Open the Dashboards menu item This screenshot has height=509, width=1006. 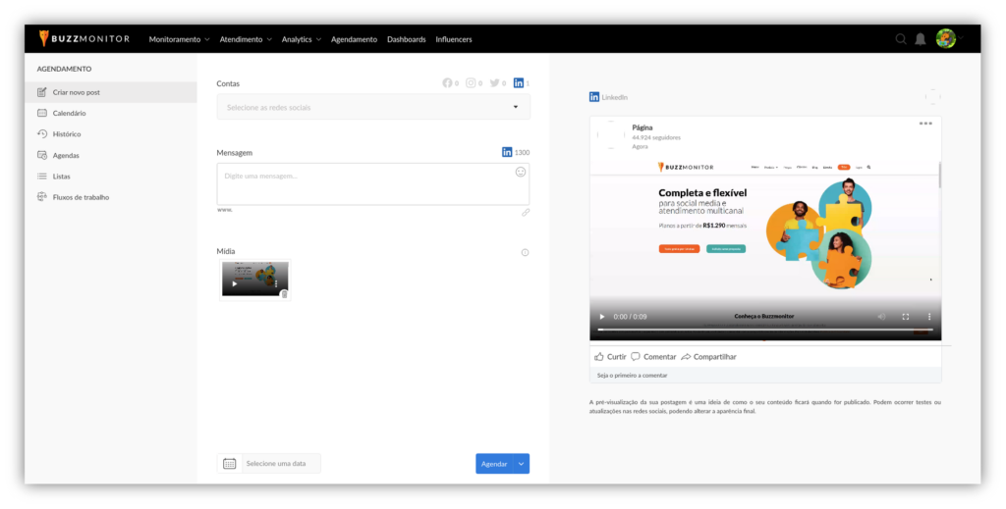pos(406,39)
